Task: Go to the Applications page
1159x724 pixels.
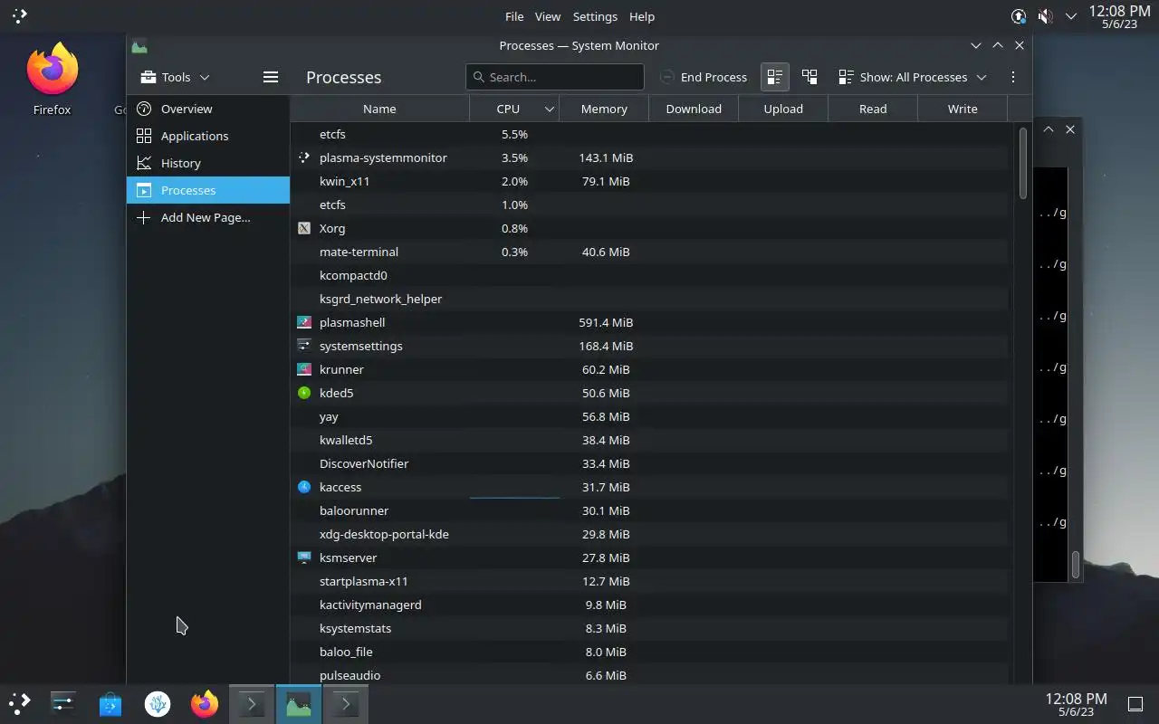Action: point(208,136)
